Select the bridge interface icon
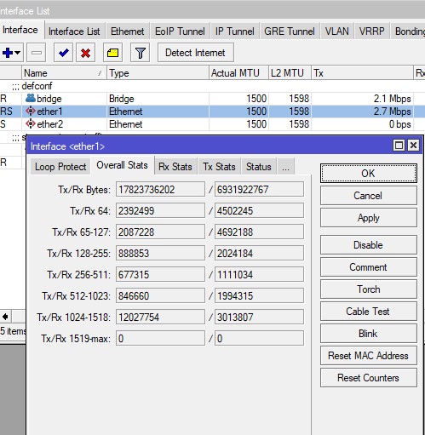The width and height of the screenshot is (425, 435). coord(31,98)
